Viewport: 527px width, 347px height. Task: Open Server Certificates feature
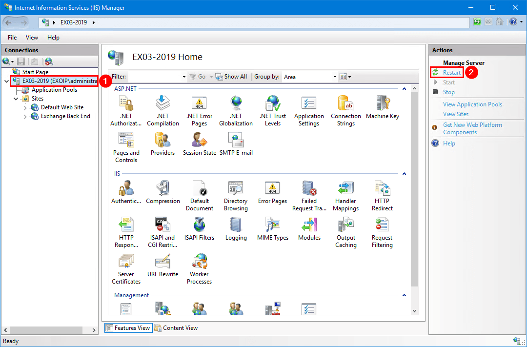click(x=126, y=268)
